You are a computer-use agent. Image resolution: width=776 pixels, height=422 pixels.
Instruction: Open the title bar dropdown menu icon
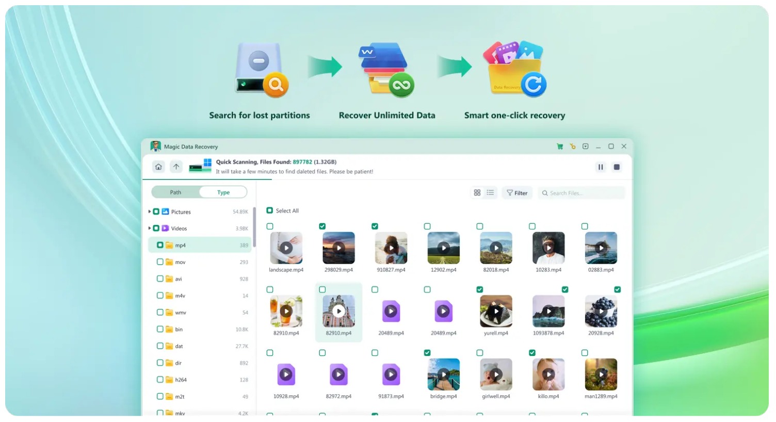tap(586, 147)
